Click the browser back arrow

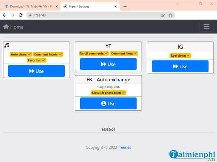(x=5, y=15)
